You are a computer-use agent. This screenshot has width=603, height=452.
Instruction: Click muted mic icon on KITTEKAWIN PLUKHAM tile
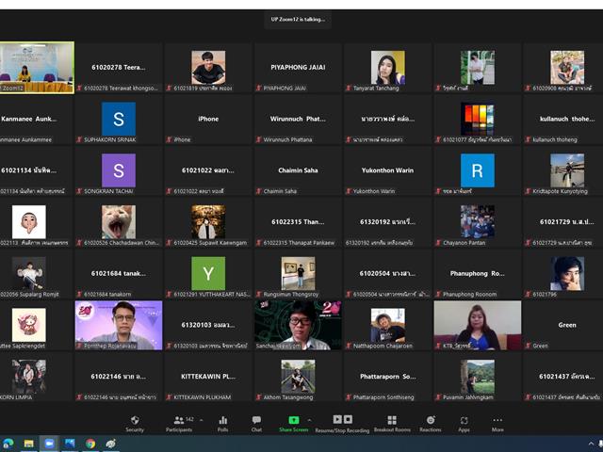tap(170, 397)
